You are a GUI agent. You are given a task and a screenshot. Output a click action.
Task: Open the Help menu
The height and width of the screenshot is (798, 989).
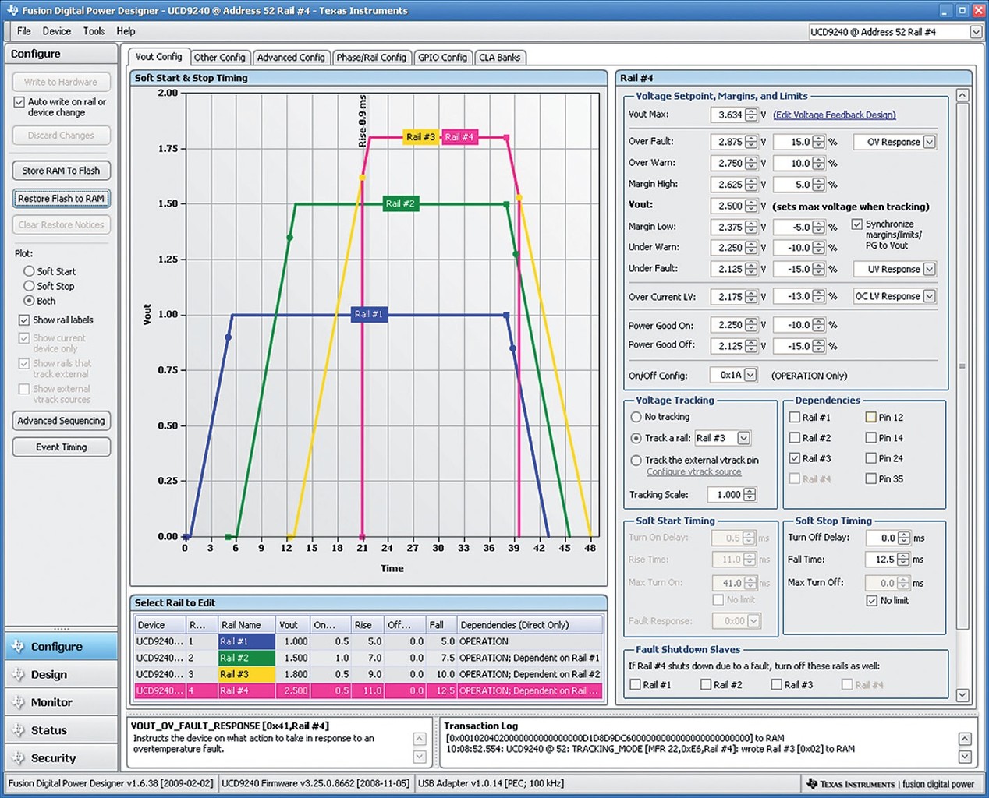coord(126,31)
